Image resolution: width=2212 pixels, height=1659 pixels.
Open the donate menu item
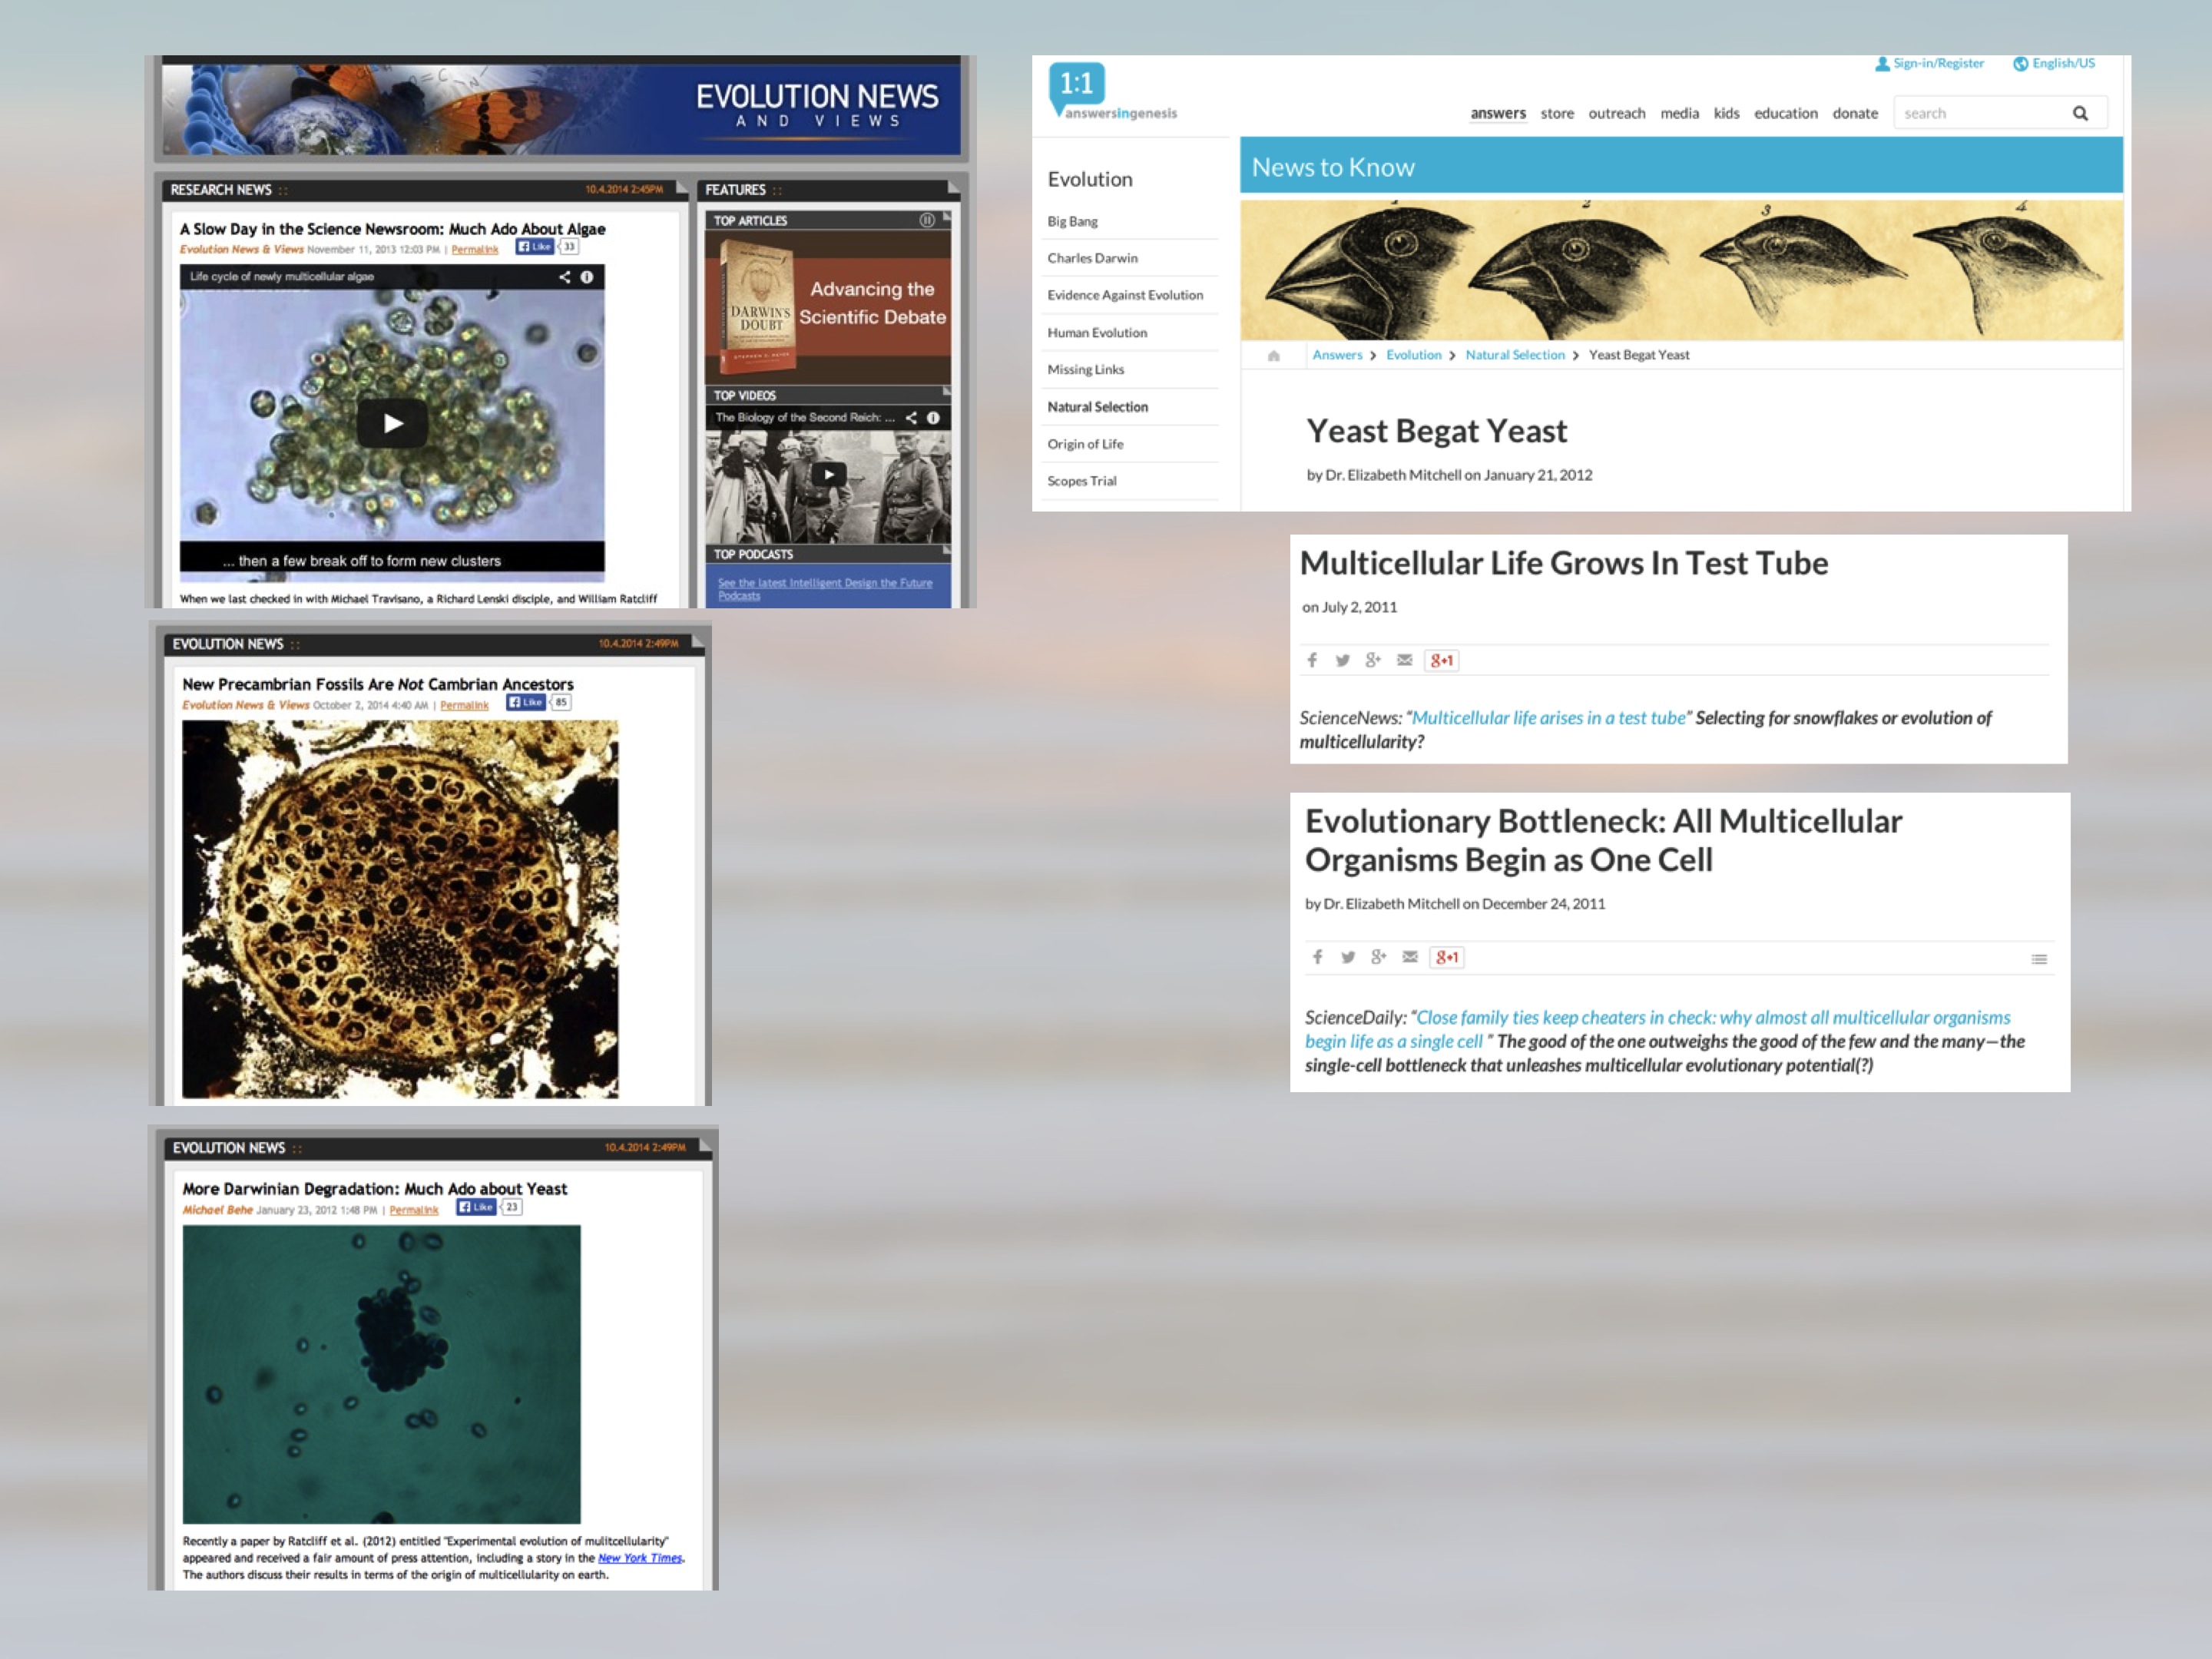[1855, 113]
